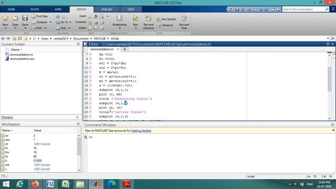Image resolution: width=336 pixels, height=189 pixels.
Task: Expand the New button dropdown arrow
Action: (x=5, y=28)
